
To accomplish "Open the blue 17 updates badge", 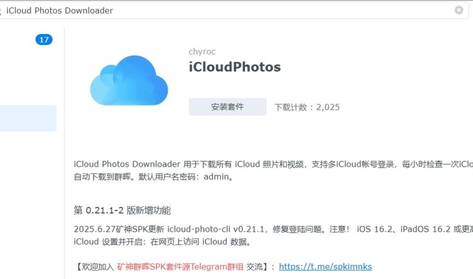I will coord(44,39).
